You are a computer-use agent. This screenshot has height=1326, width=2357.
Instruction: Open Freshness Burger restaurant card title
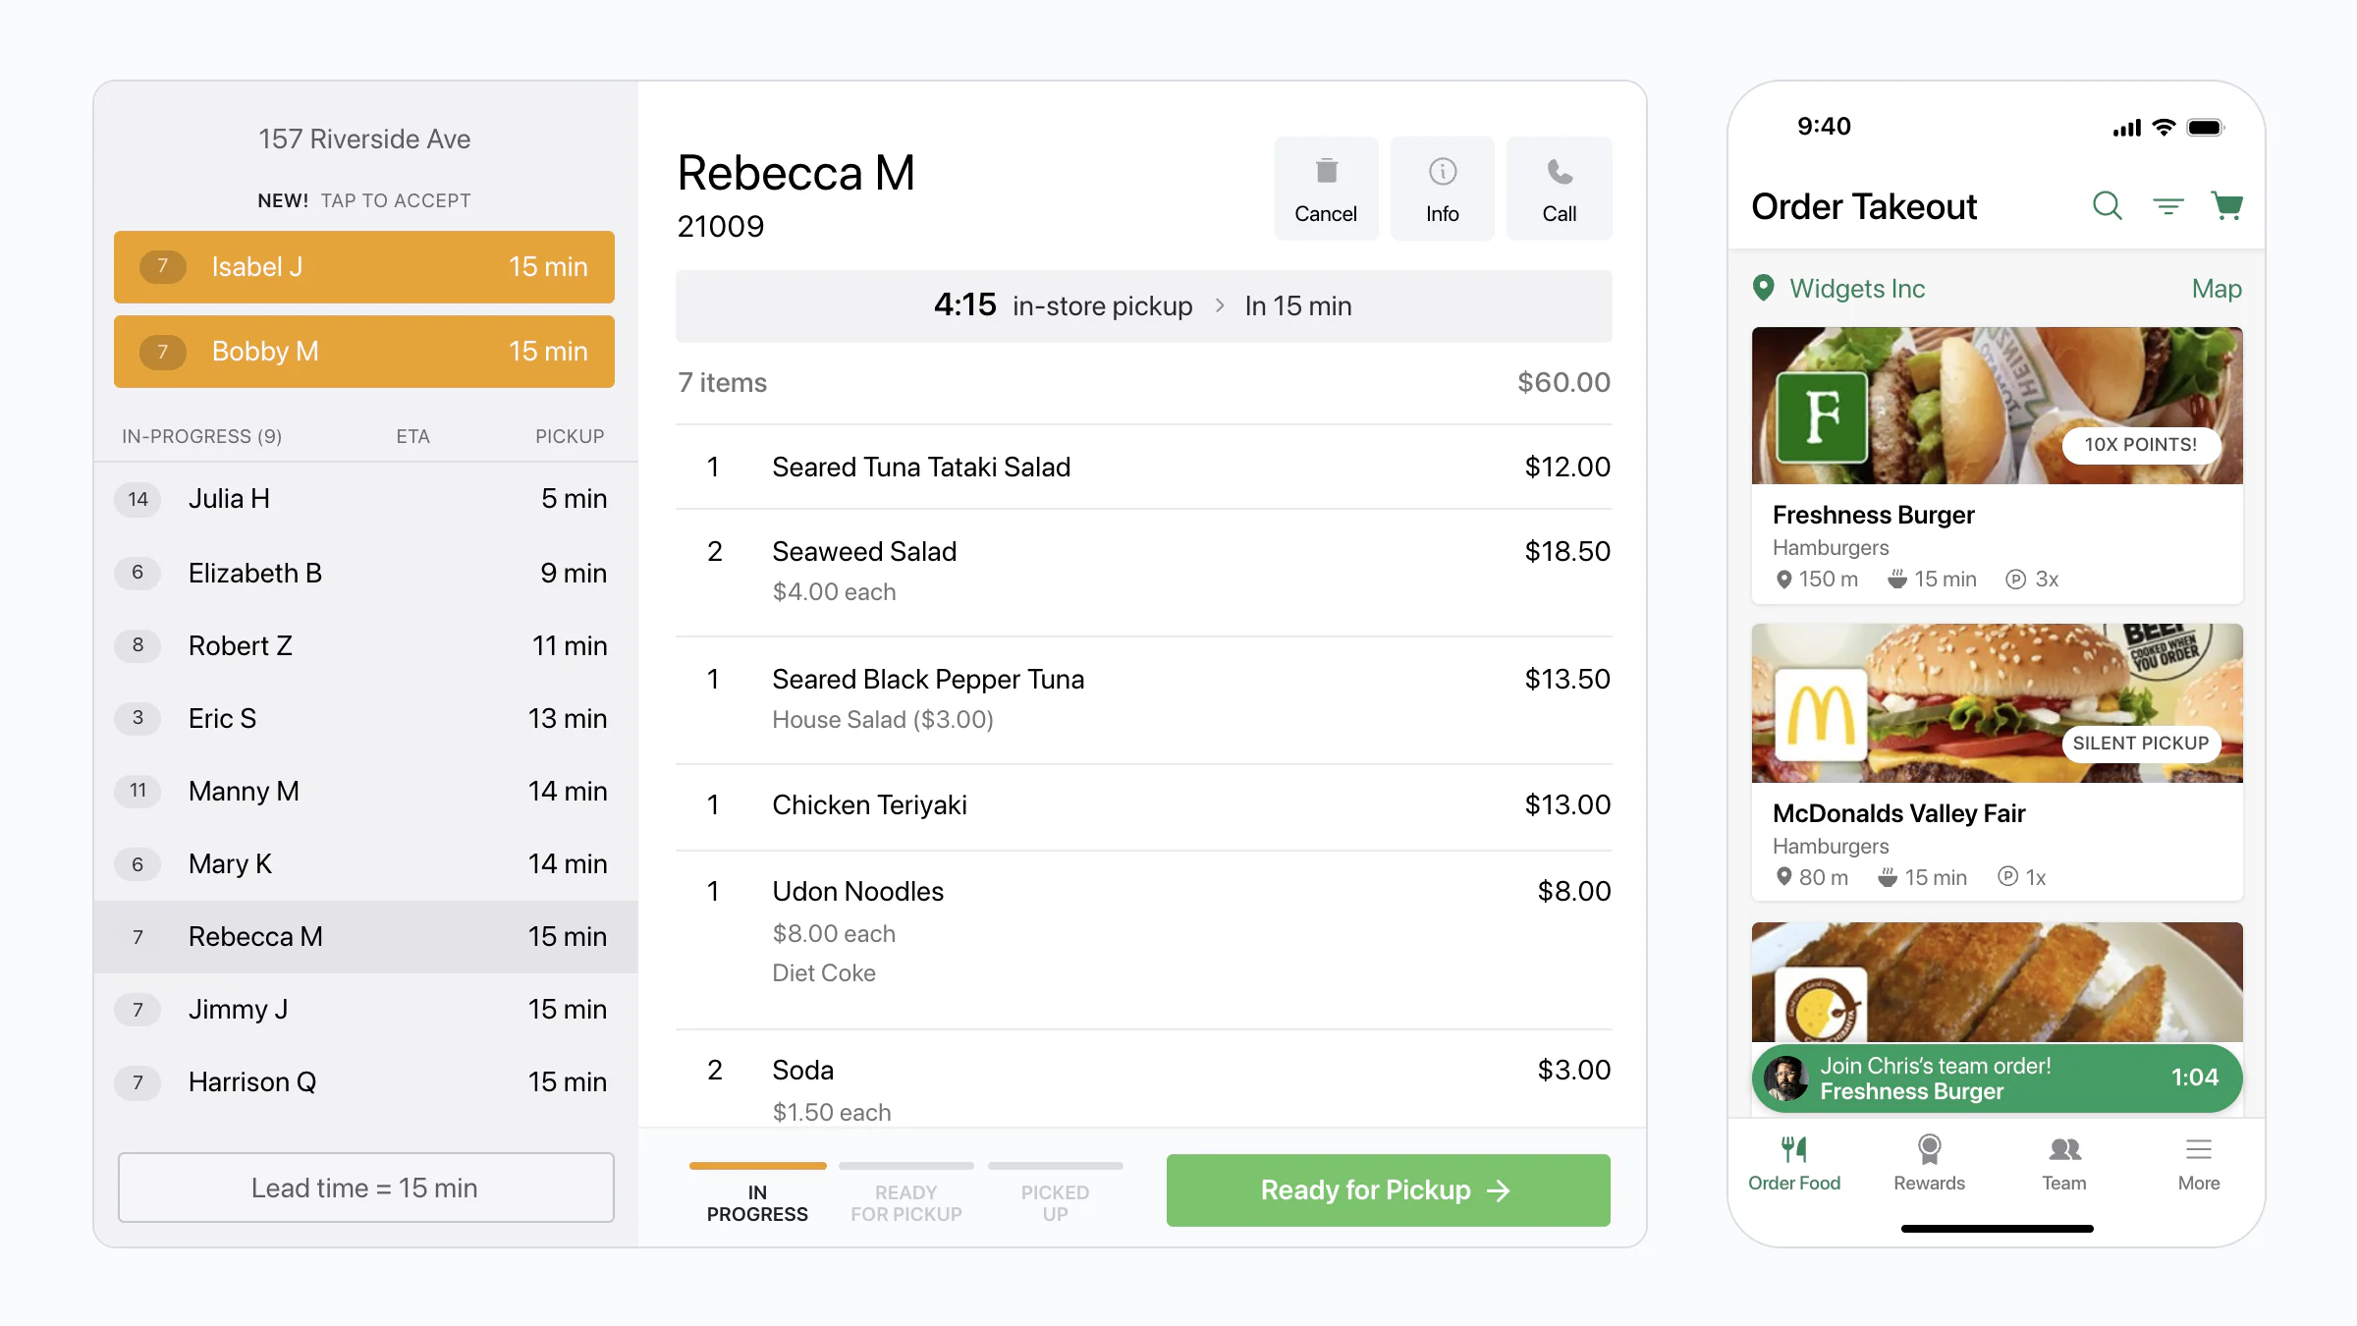(x=1873, y=515)
